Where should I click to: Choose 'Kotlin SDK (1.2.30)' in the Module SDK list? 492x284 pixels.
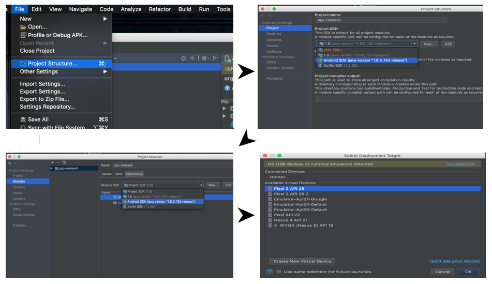pyautogui.click(x=162, y=207)
